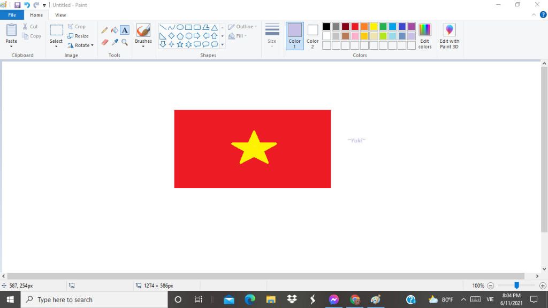Pick the black color swatch

tap(326, 27)
